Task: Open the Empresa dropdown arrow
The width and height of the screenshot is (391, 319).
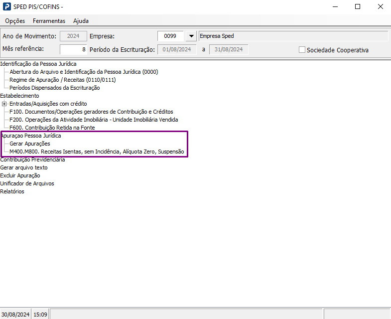Action: [191, 36]
